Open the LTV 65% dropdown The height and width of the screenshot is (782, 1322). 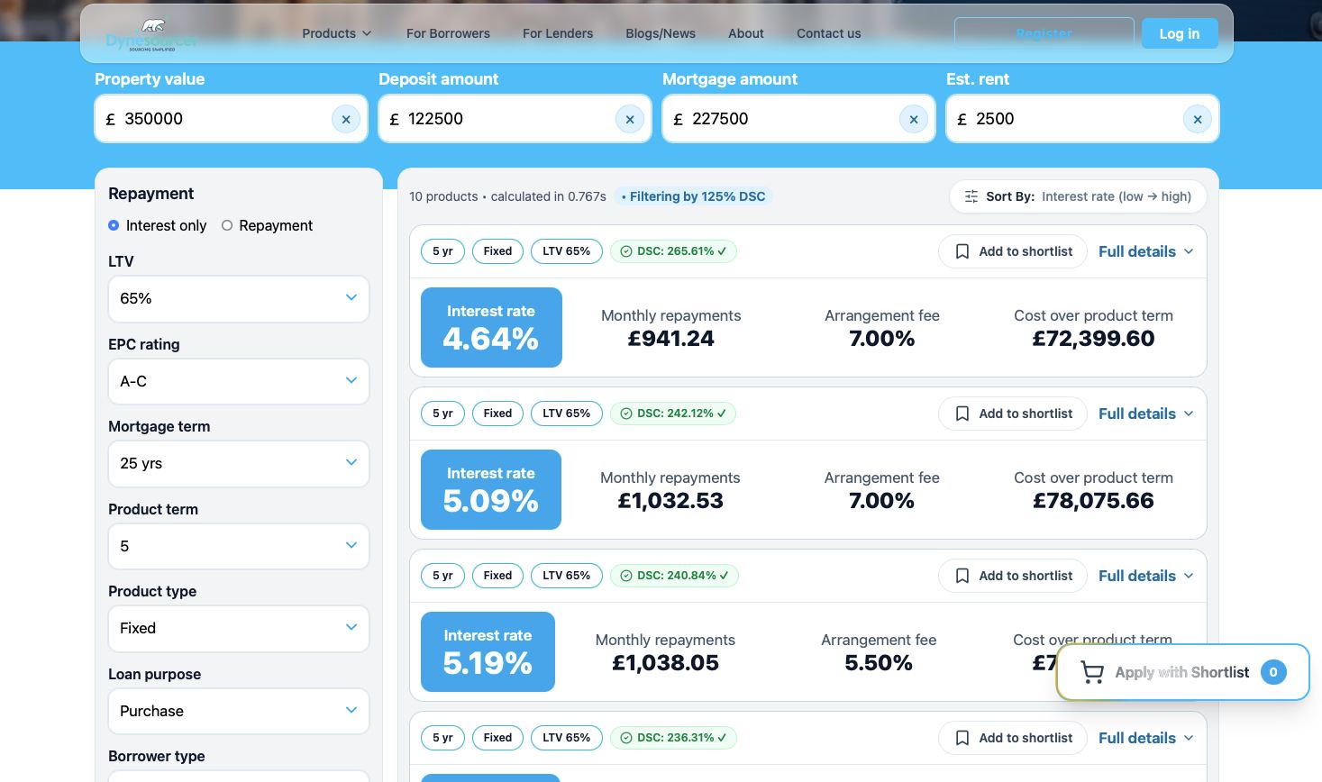tap(239, 298)
